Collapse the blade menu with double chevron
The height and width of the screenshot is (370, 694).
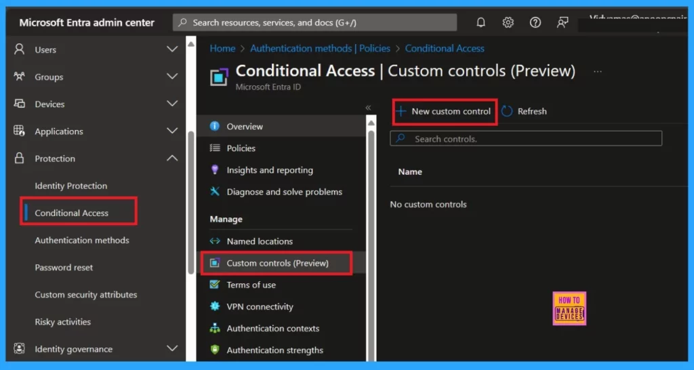(x=368, y=108)
